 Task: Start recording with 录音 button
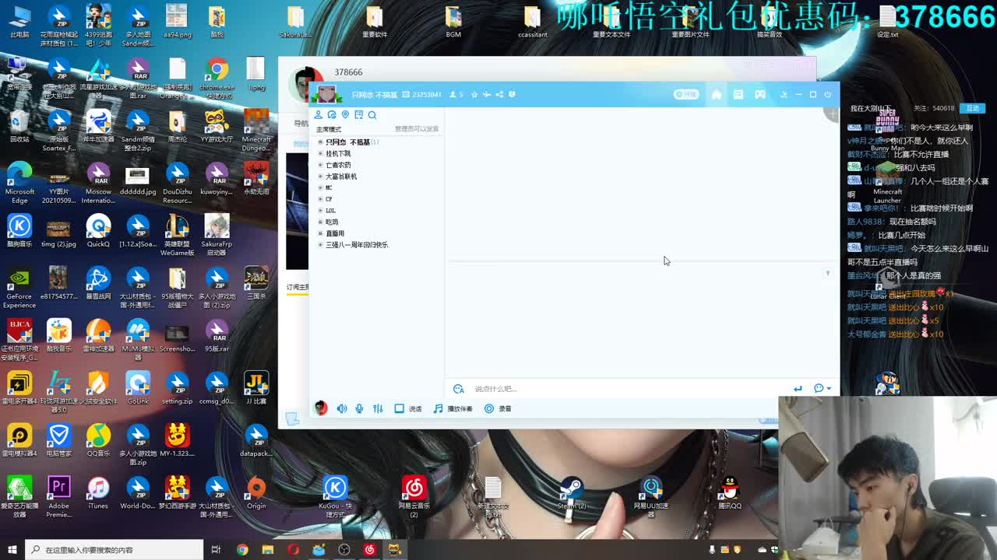tap(498, 408)
